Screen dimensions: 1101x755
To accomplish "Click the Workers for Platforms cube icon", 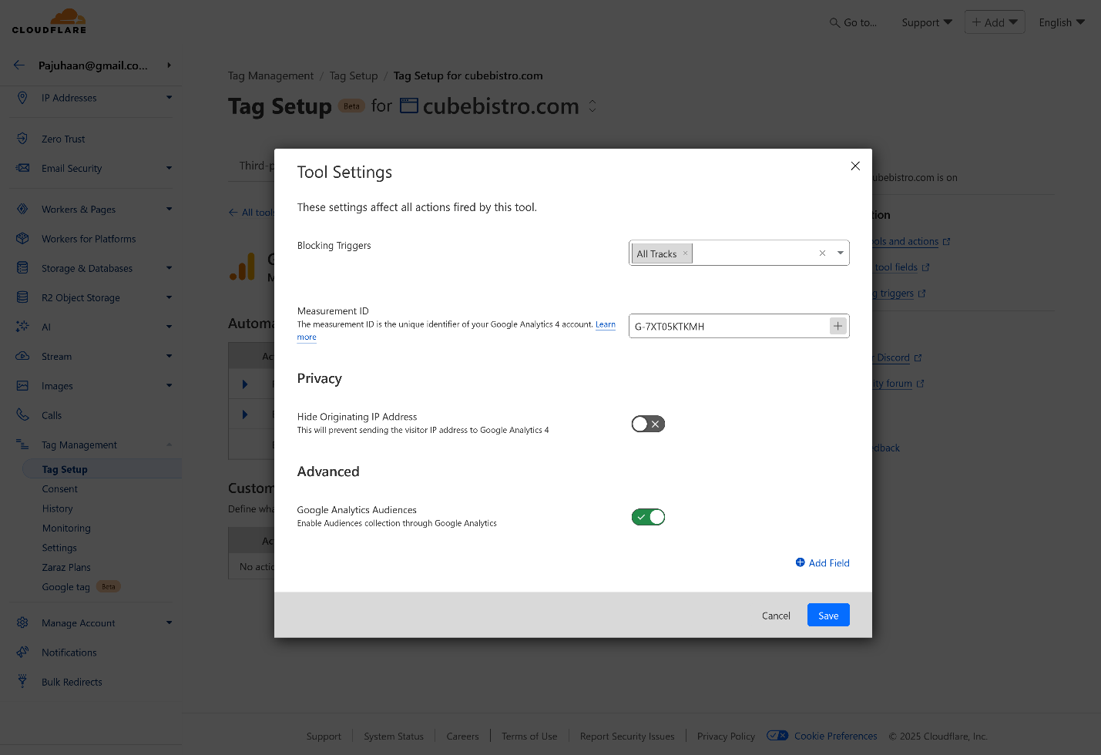I will 22,239.
